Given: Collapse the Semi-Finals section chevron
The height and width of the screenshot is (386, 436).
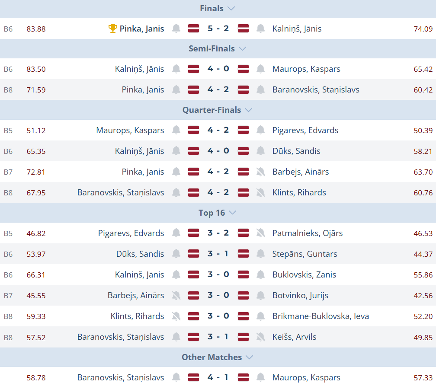Looking at the screenshot, I should (242, 48).
